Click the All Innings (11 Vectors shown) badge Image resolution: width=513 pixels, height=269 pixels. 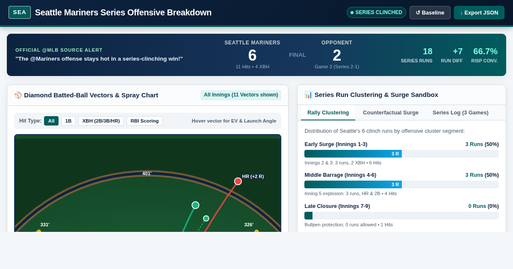click(241, 95)
